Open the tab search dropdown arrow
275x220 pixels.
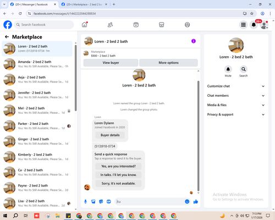click(4, 4)
